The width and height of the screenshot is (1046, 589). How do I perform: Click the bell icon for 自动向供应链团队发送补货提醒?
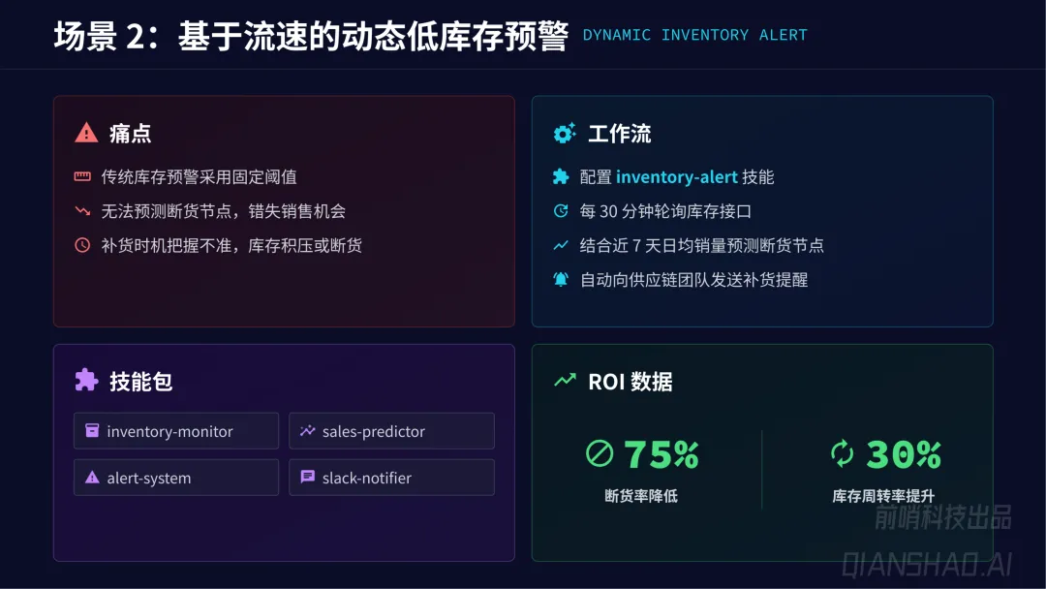pyautogui.click(x=561, y=279)
